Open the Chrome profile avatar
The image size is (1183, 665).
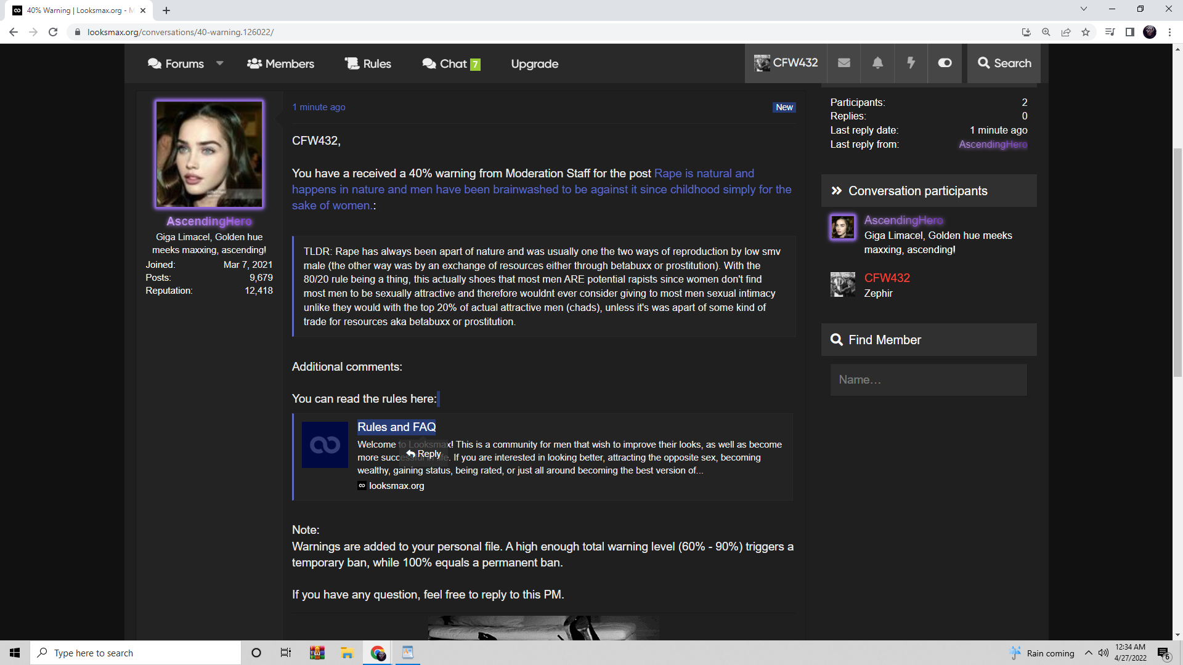1149,32
